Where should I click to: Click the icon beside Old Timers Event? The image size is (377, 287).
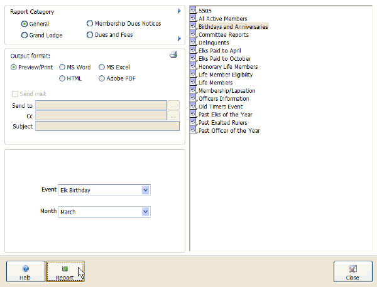(x=194, y=107)
